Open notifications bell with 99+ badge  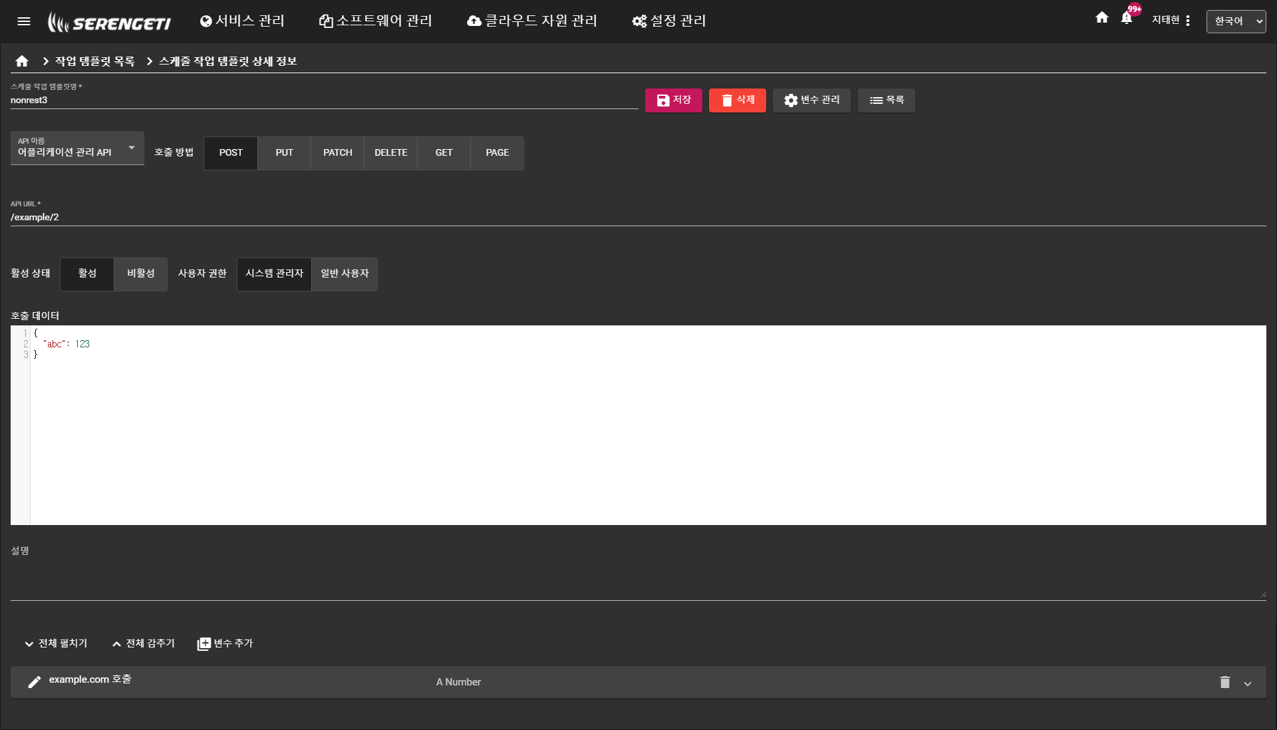coord(1127,19)
